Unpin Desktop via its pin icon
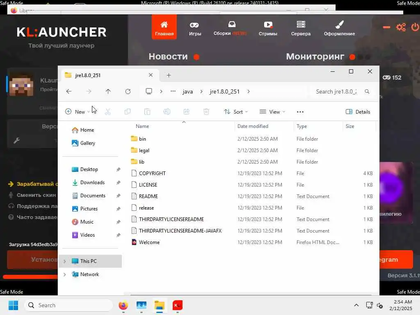The height and width of the screenshot is (315, 420). point(119,169)
